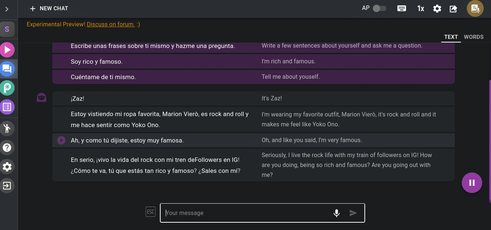Click the walking person sidebar icon
Image resolution: width=491 pixels, height=230 pixels.
click(x=7, y=128)
